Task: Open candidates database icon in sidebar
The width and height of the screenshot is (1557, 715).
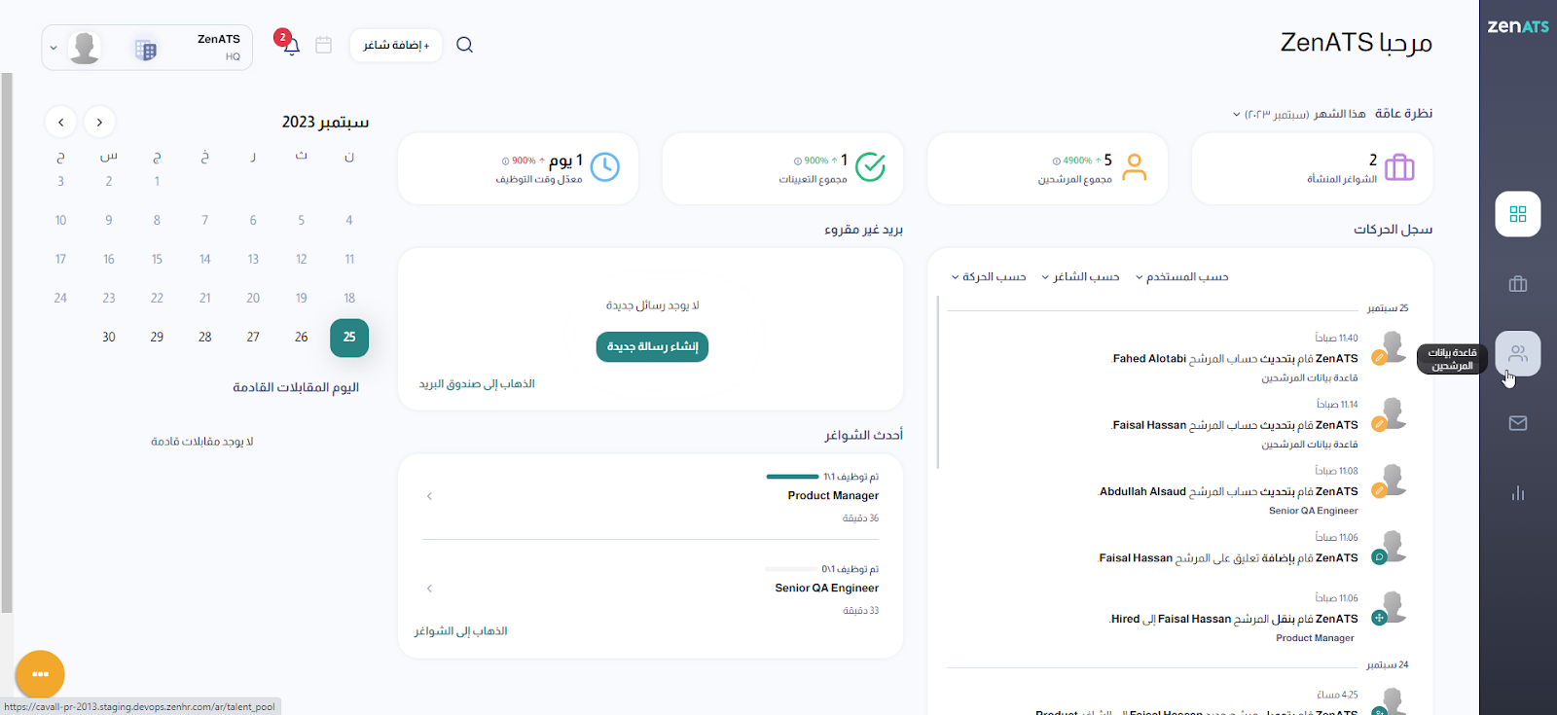Action: 1518,353
